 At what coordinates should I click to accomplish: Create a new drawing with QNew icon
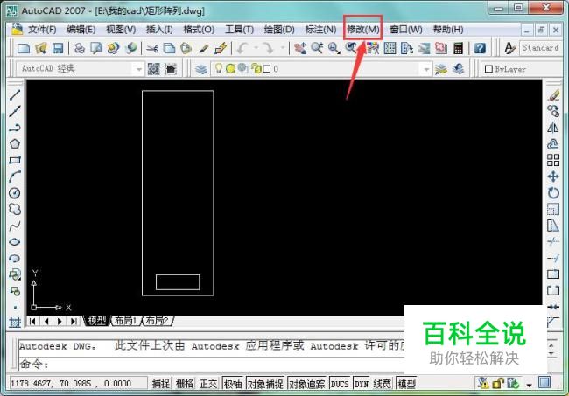click(24, 48)
